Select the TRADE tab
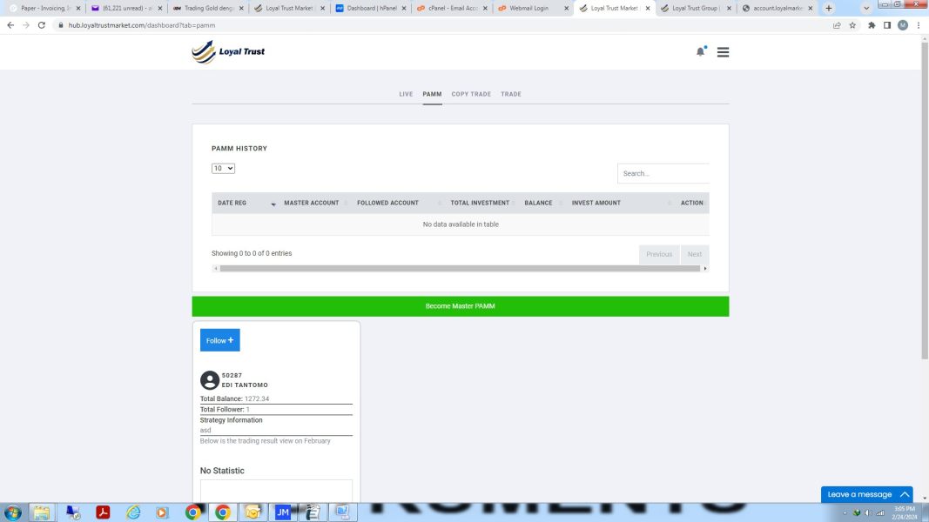This screenshot has height=522, width=929. click(x=511, y=94)
